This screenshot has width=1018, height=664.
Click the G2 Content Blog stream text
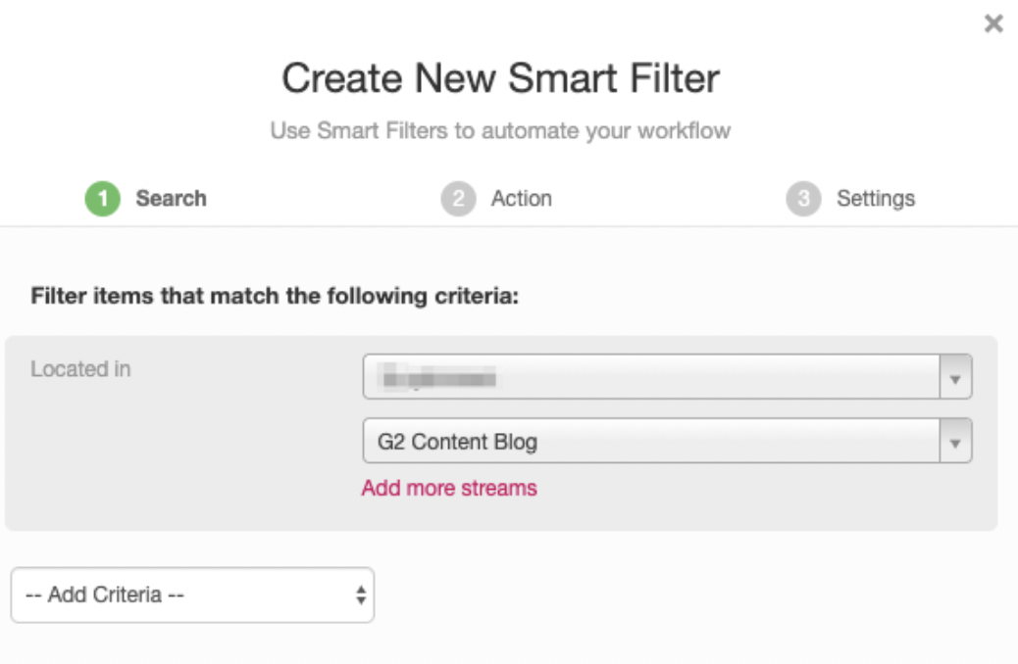458,442
